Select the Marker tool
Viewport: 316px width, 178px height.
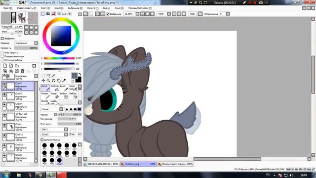coord(45,95)
